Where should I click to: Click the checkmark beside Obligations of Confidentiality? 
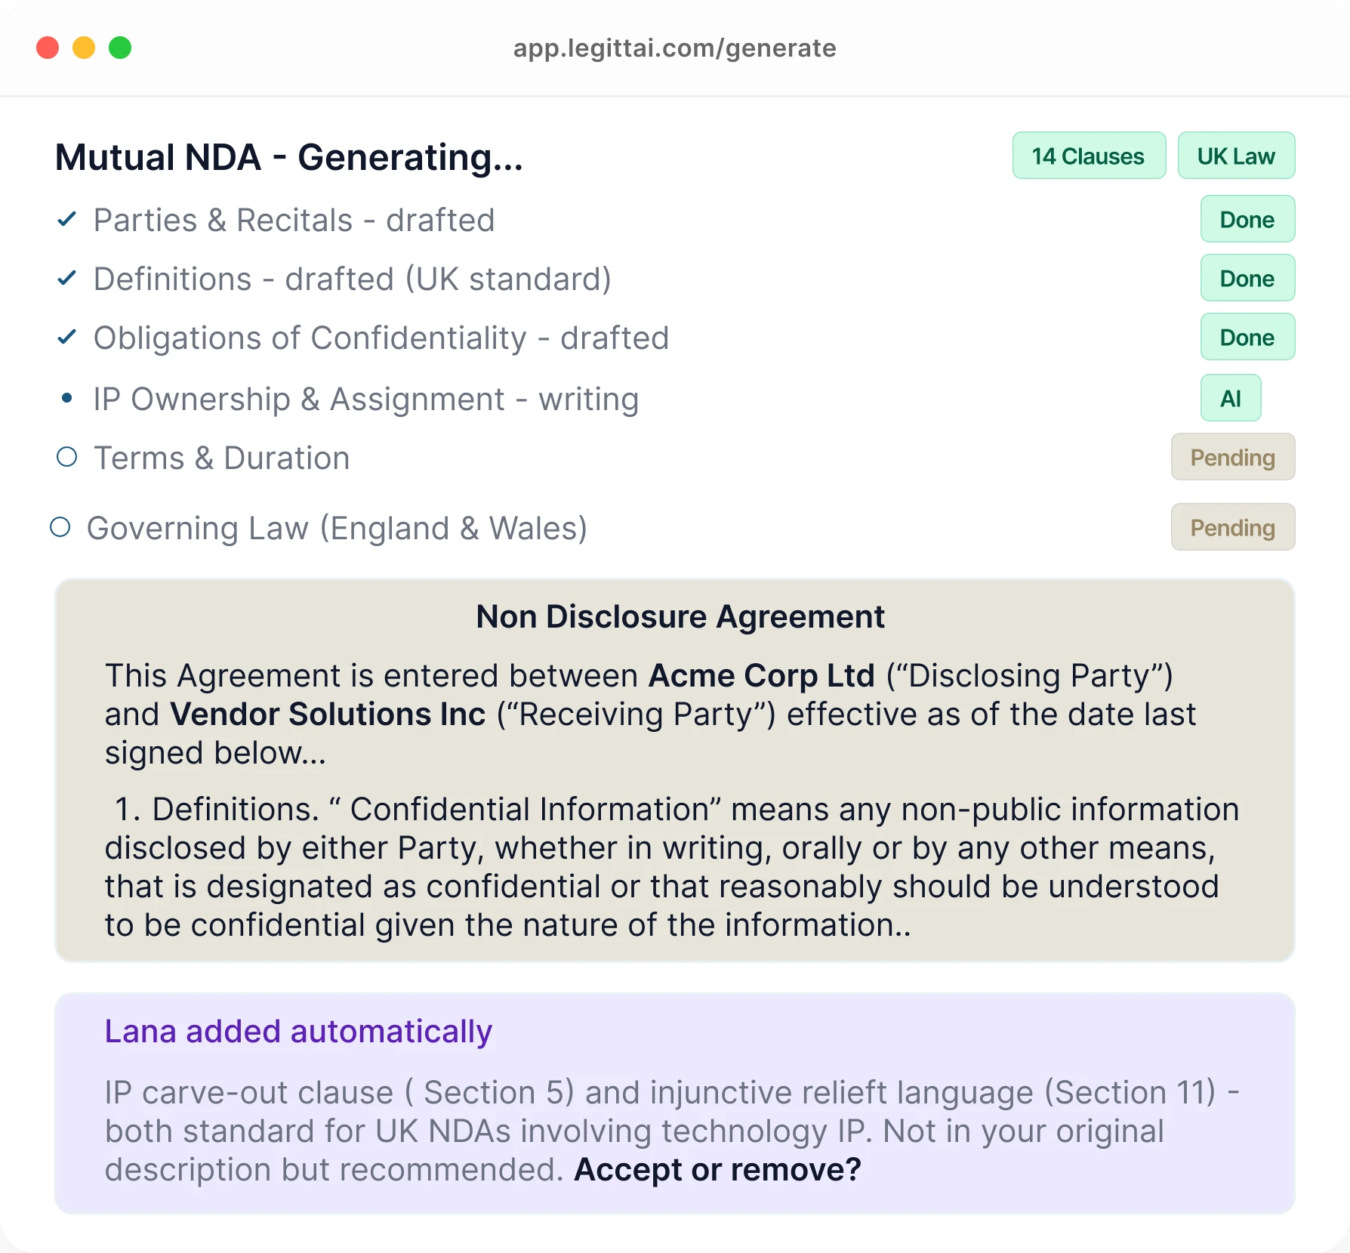[x=67, y=337]
